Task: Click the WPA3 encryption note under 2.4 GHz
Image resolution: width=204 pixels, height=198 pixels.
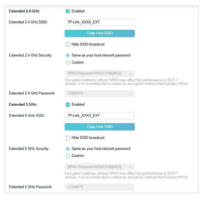Action: [126, 82]
